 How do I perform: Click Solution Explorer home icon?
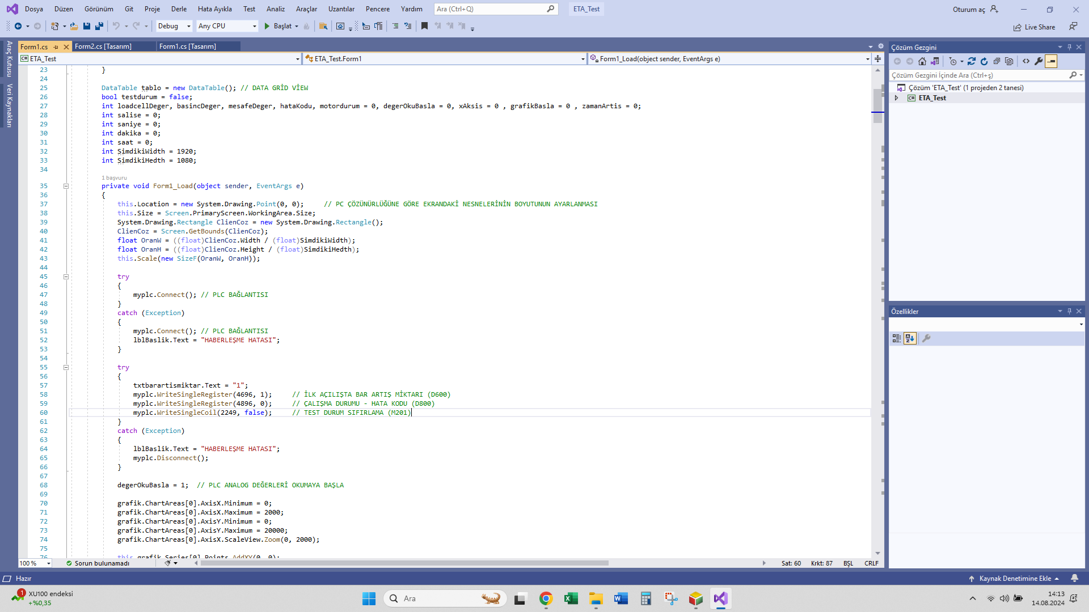point(922,61)
